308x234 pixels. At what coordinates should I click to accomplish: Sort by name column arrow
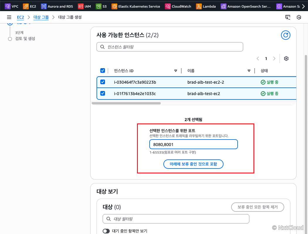coord(249,71)
